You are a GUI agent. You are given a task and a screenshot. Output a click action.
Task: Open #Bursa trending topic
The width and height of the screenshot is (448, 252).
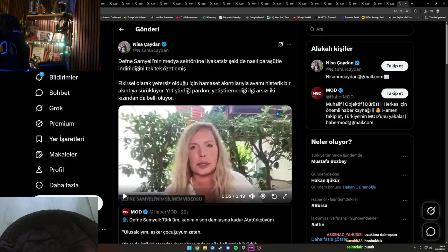[x=319, y=206]
